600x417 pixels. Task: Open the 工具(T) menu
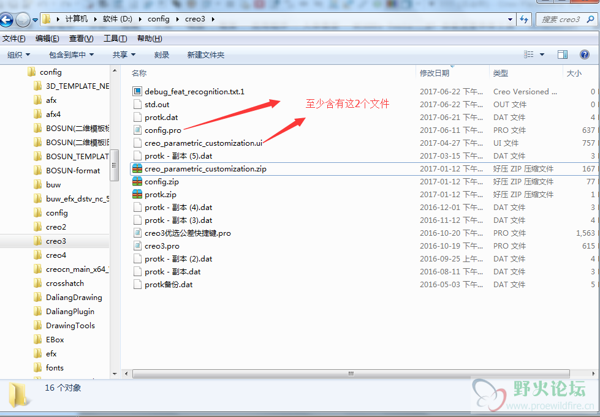[x=115, y=39]
